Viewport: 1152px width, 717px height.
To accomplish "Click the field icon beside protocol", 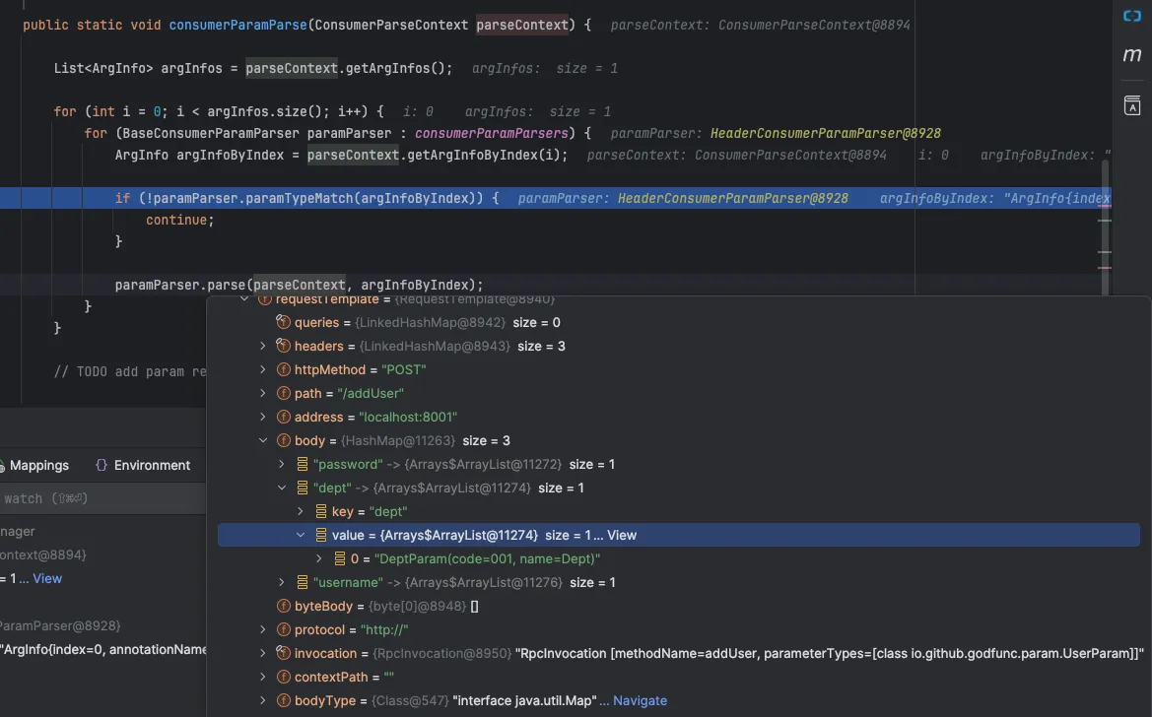I will coord(283,629).
